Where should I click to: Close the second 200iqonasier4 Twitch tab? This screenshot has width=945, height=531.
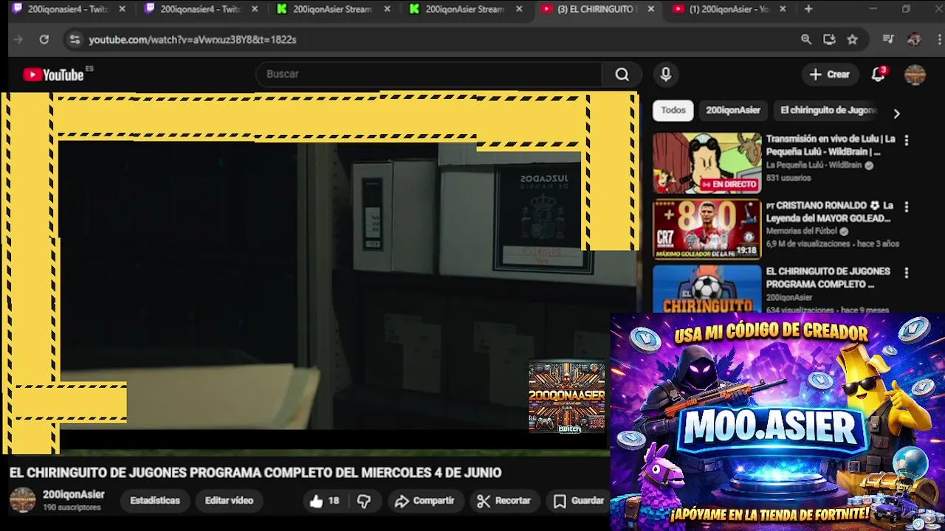tap(255, 10)
